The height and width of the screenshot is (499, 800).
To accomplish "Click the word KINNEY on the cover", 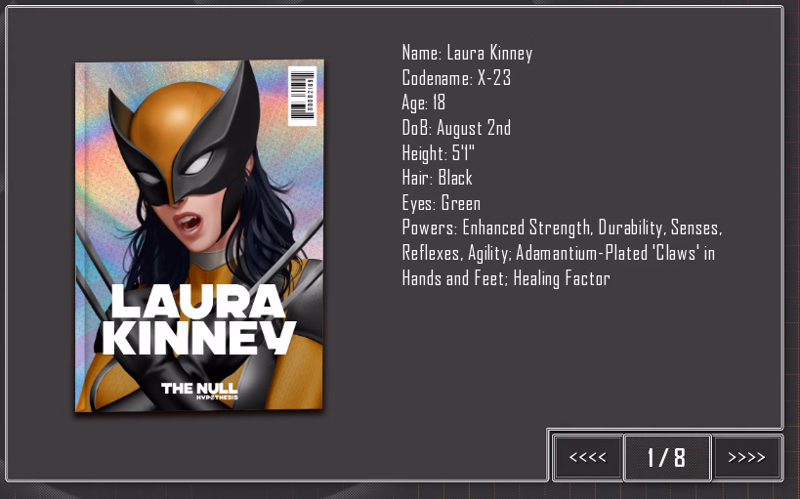I will pos(199,338).
